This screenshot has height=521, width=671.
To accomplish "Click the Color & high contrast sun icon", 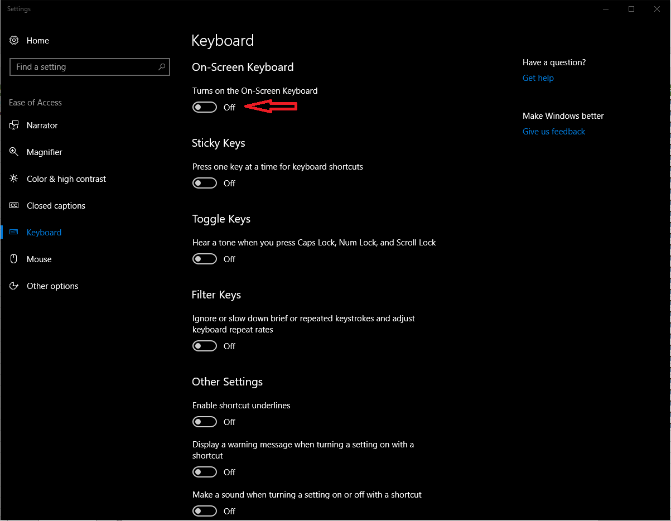I will (15, 179).
